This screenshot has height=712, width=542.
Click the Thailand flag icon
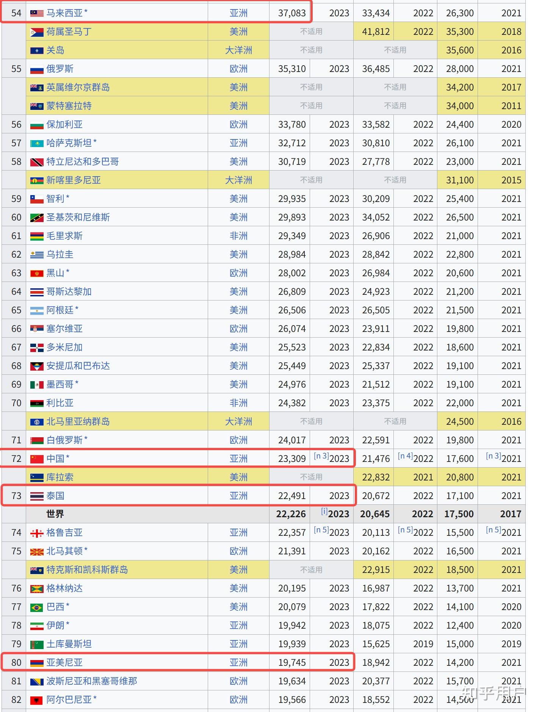click(37, 496)
